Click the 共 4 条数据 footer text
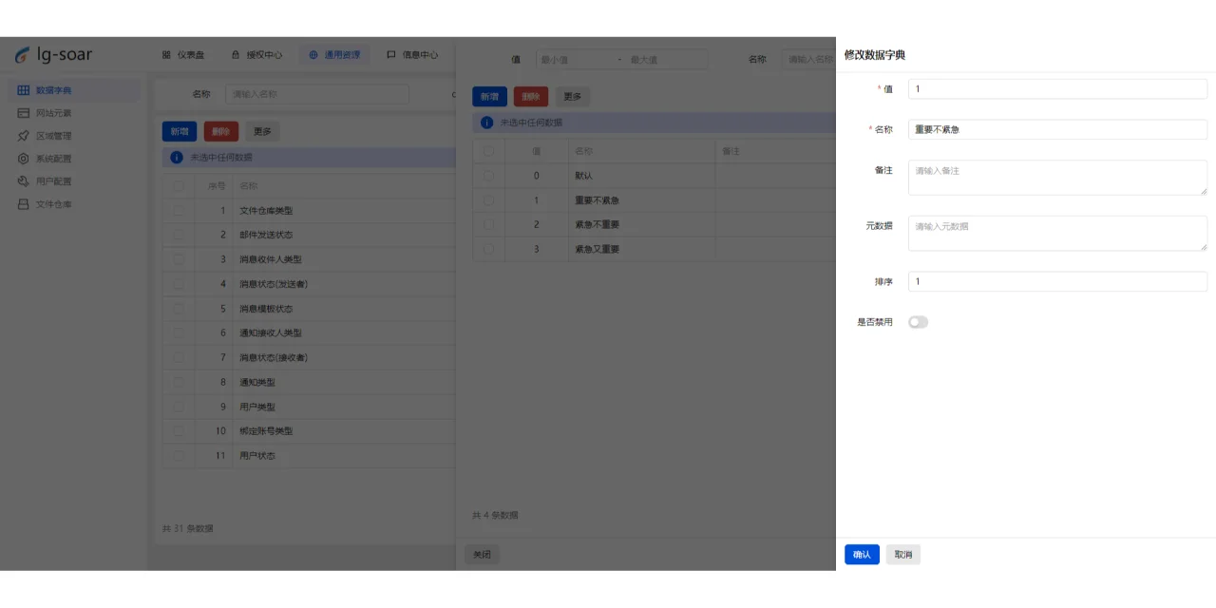This screenshot has width=1216, height=608. pyautogui.click(x=496, y=516)
